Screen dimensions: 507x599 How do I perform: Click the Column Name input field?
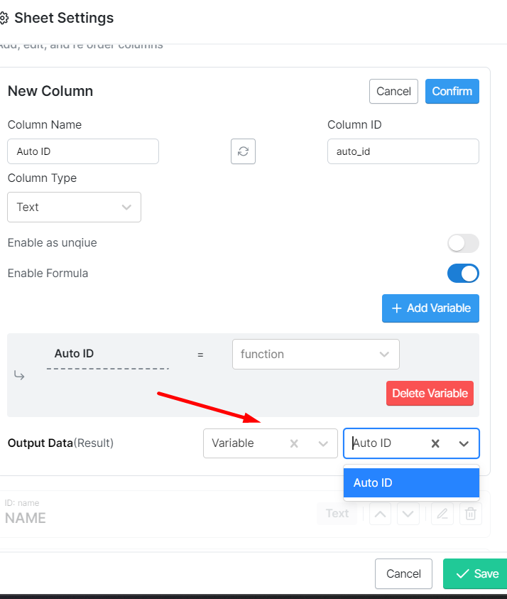click(83, 151)
